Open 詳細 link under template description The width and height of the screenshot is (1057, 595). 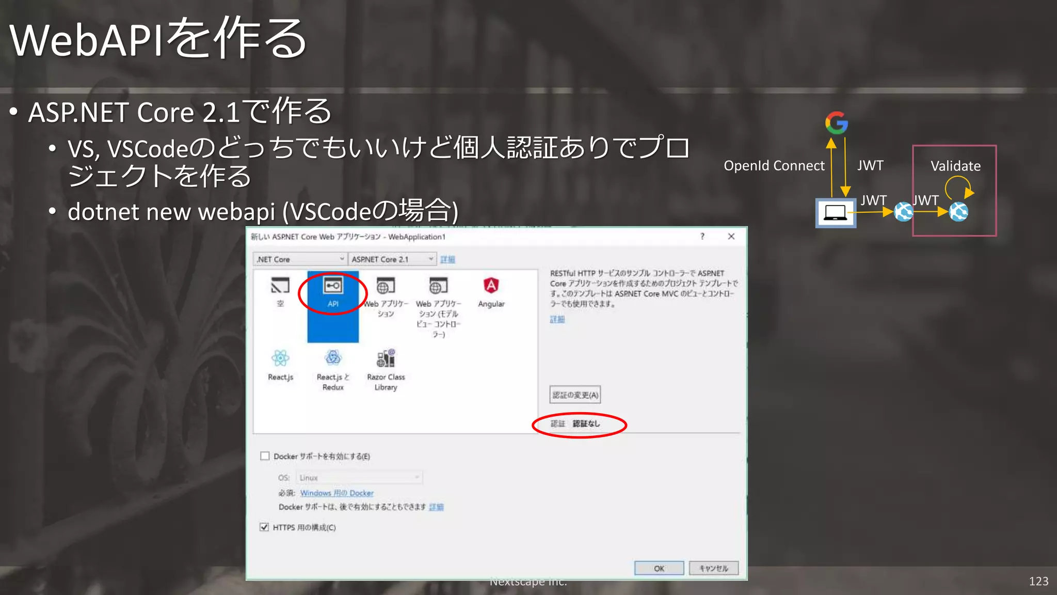click(x=557, y=319)
